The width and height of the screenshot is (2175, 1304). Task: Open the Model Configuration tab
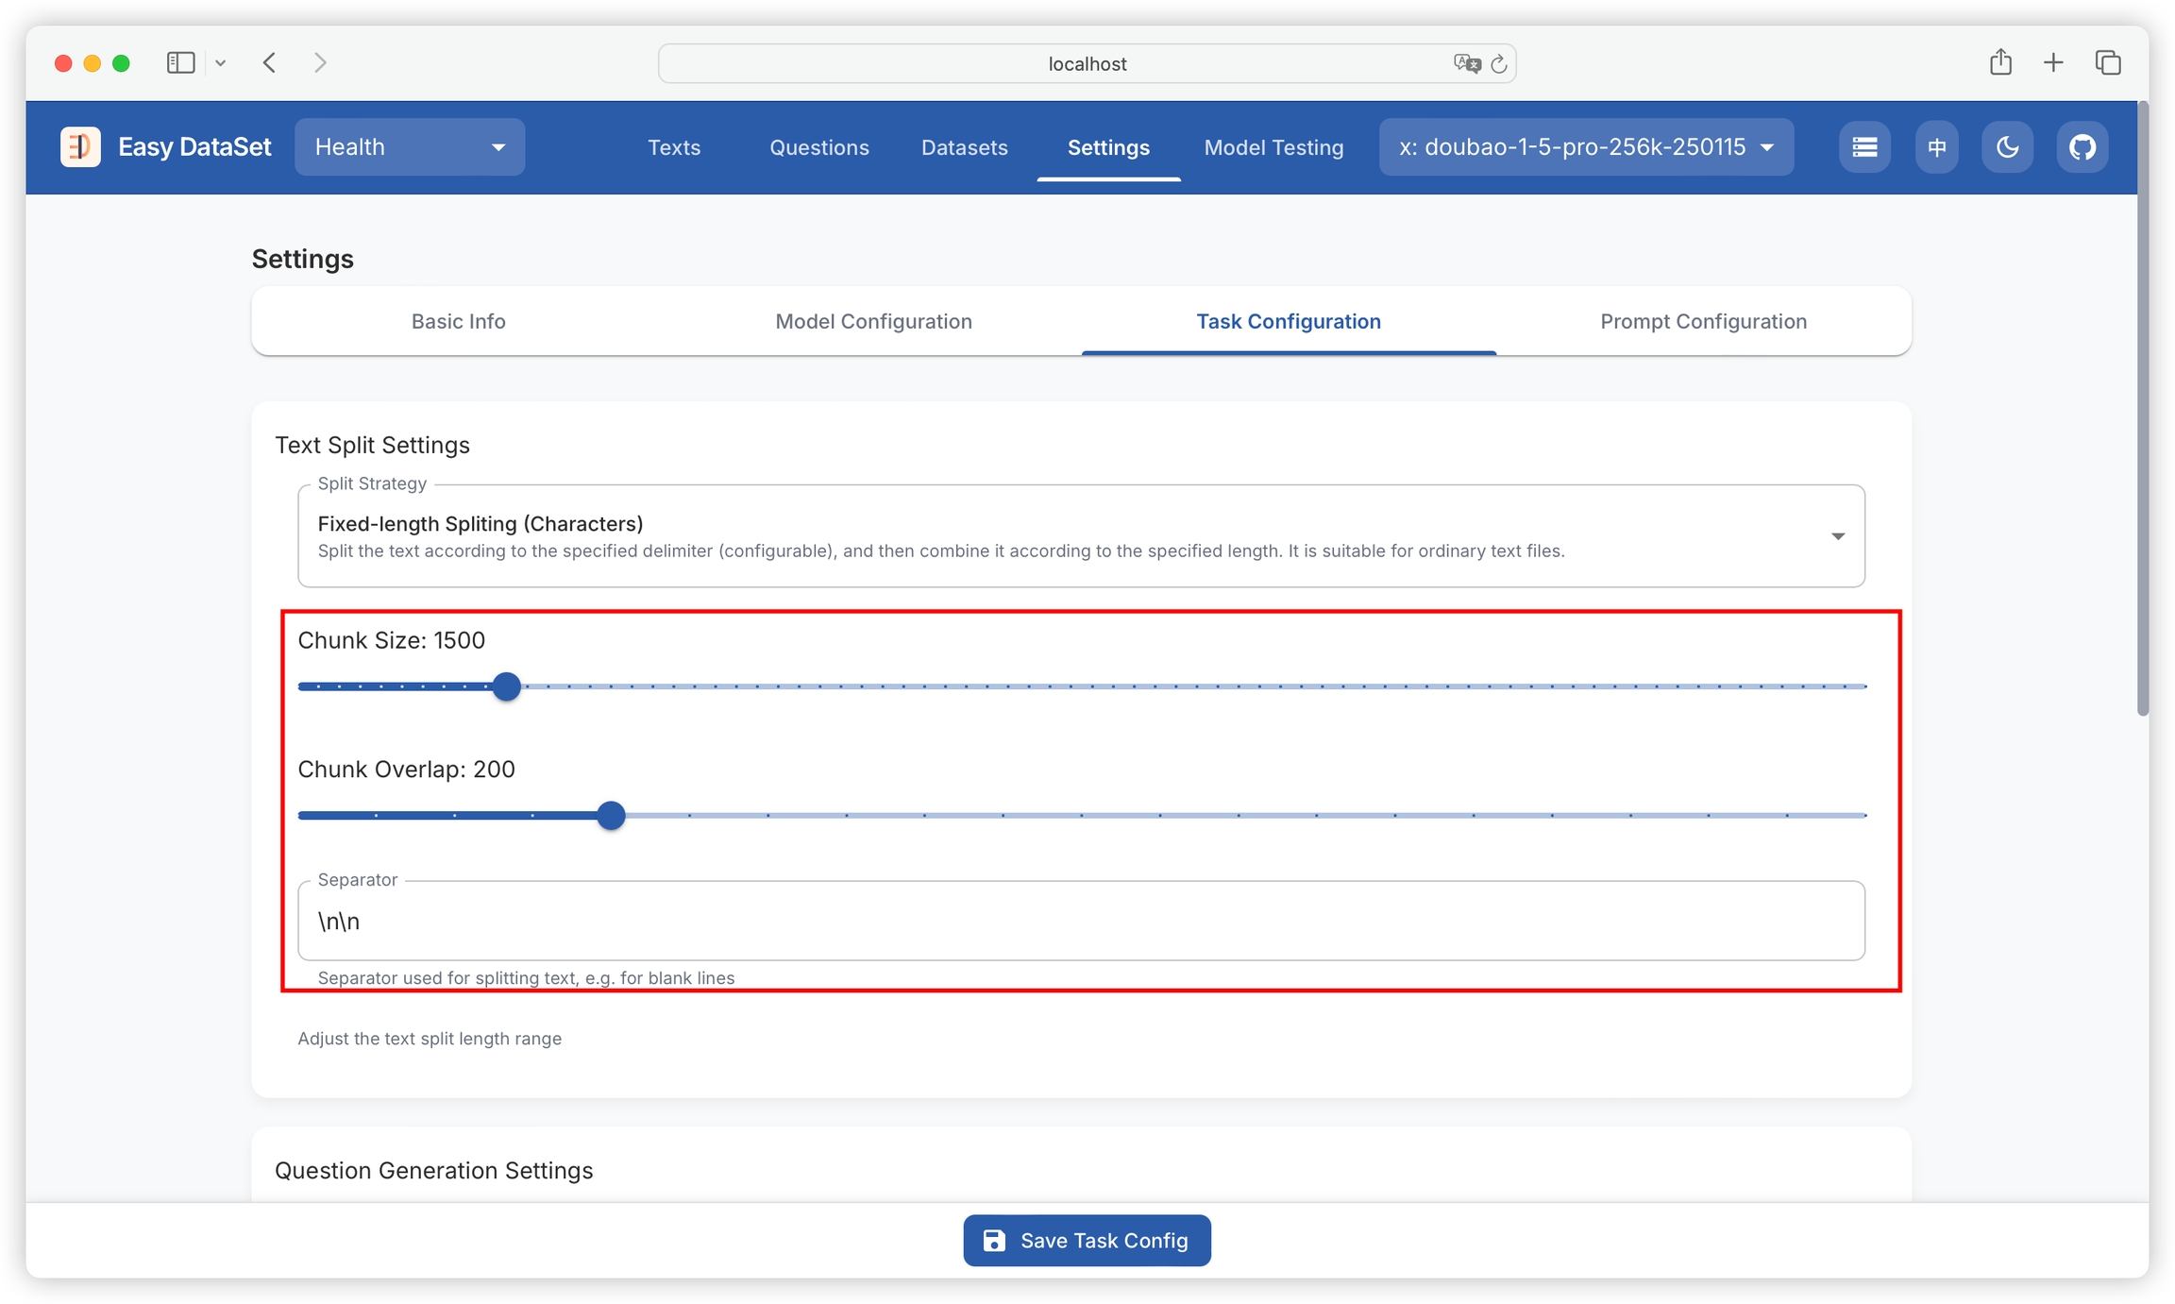pyautogui.click(x=873, y=321)
